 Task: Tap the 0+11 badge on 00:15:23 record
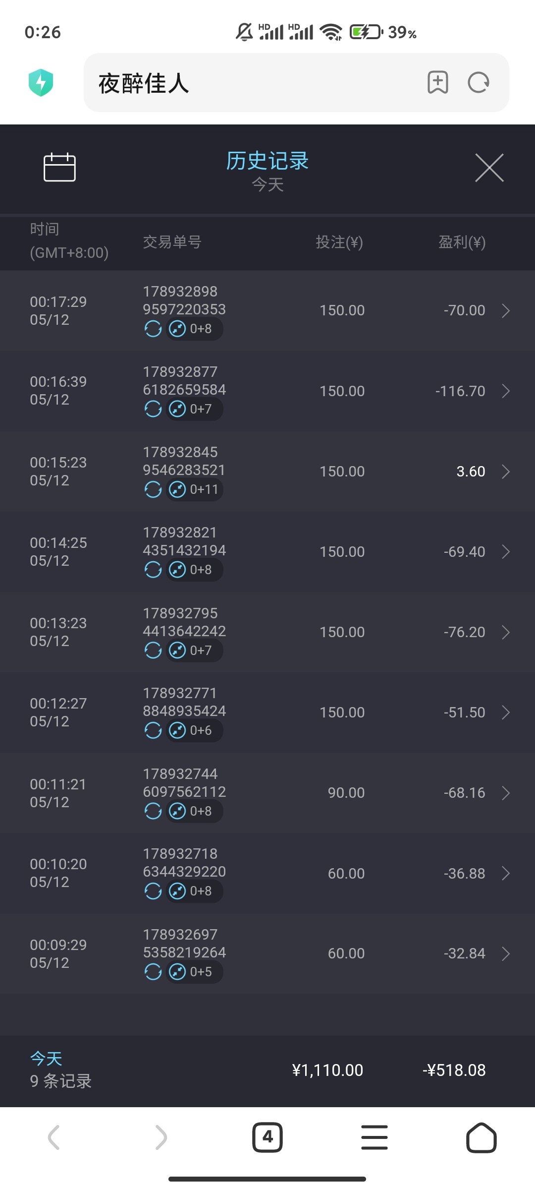(194, 489)
